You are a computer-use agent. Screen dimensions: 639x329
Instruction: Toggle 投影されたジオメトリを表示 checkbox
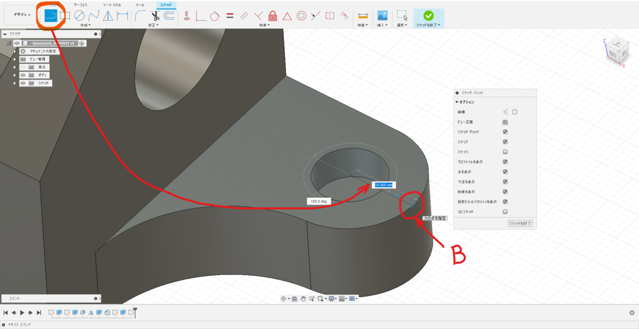tap(505, 202)
